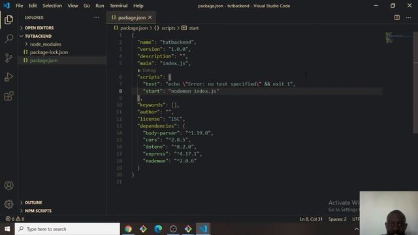418x235 pixels.
Task: Click Ln 8, Col 31 in status bar
Action: (311, 219)
